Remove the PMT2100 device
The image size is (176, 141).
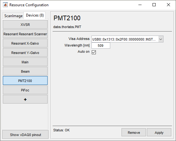(134, 132)
